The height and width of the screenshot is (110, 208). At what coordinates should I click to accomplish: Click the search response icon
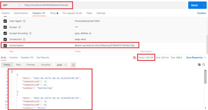tap(204, 65)
